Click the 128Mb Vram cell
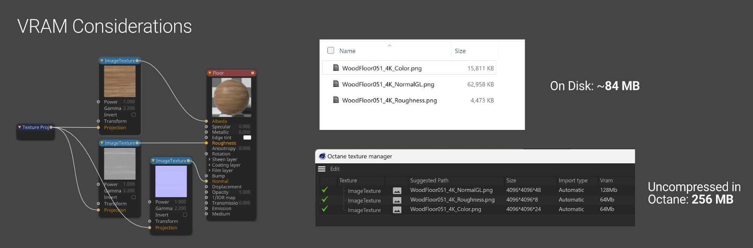The image size is (753, 248). [608, 190]
